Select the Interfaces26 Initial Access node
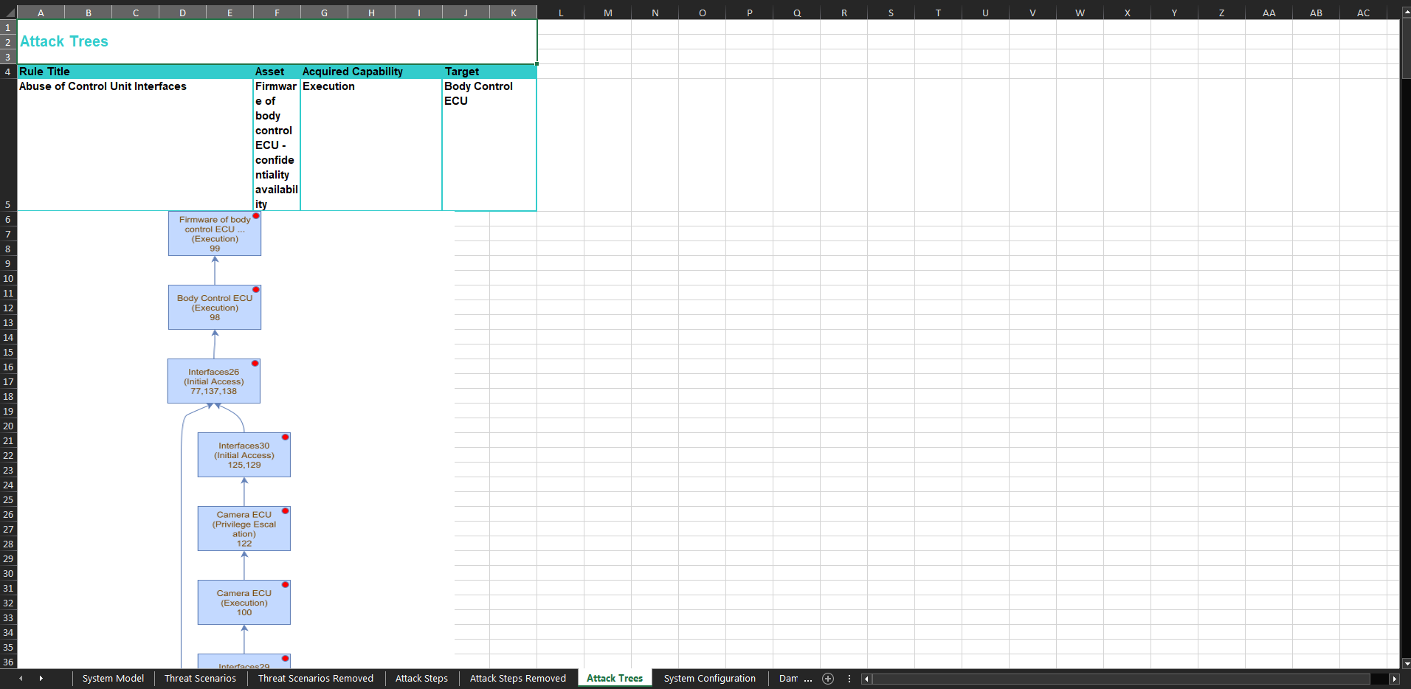The width and height of the screenshot is (1411, 689). (213, 381)
